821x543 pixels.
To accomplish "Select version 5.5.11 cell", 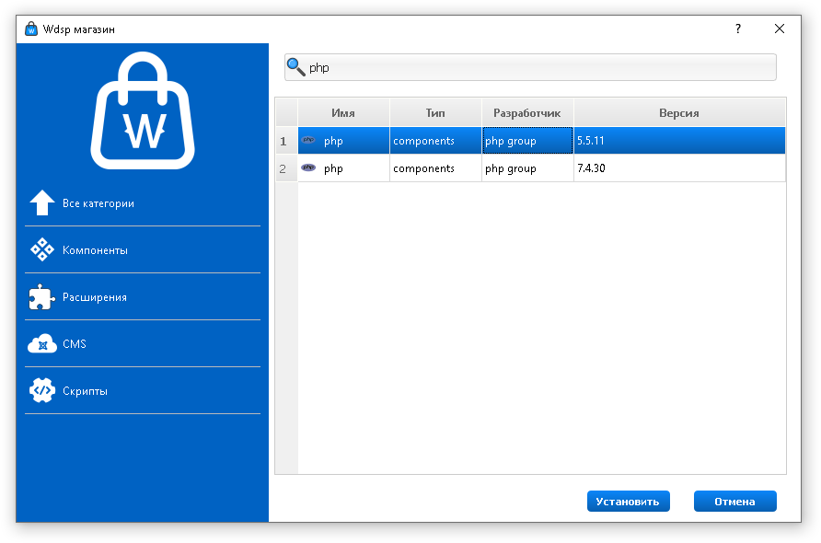I will click(679, 140).
